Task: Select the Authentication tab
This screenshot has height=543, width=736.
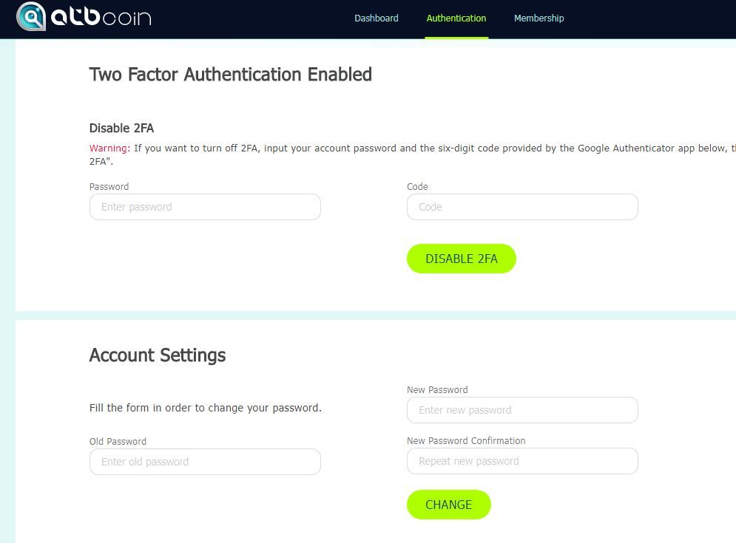Action: pos(456,18)
